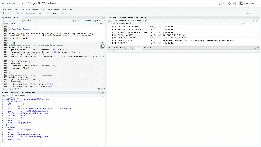Switch the editor to Visual mode
Viewport: 261px width, 147px height.
(x=13, y=23)
